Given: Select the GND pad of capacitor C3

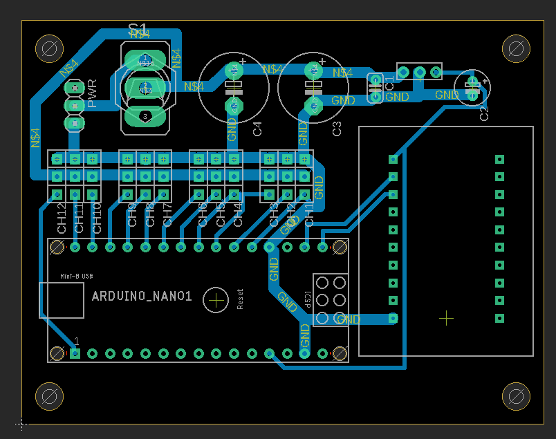Looking at the screenshot, I should point(313,106).
